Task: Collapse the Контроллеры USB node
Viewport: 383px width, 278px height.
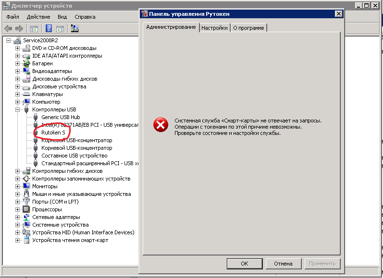Action: tap(18, 109)
